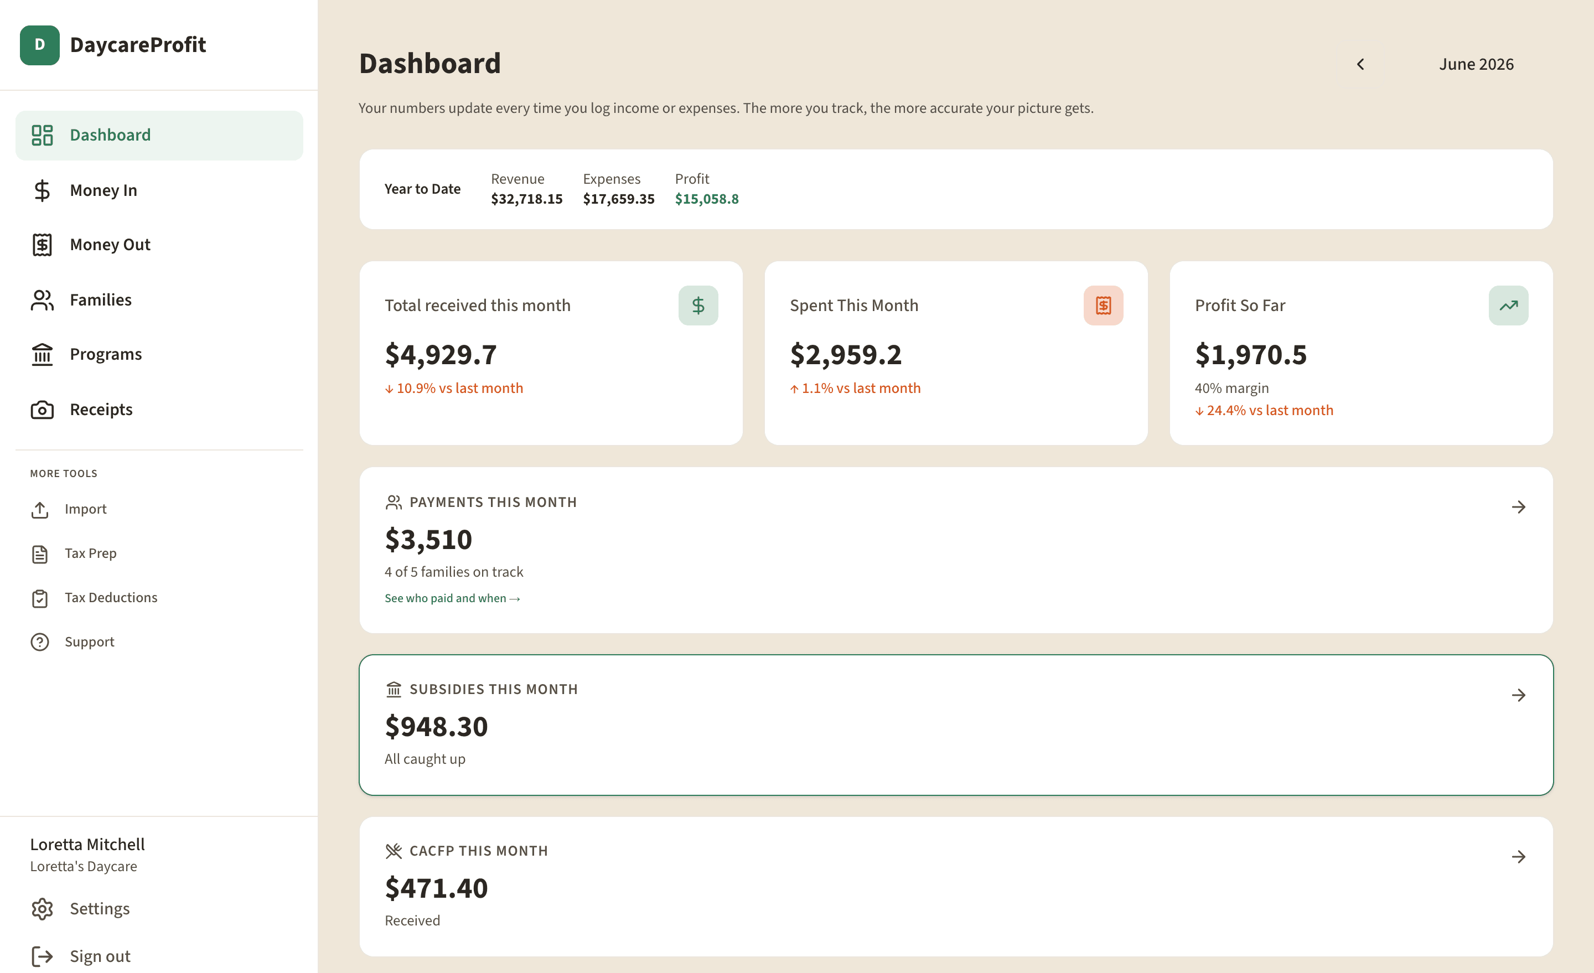The width and height of the screenshot is (1594, 973).
Task: Click the Loretta's Daycare business name
Action: 84,866
